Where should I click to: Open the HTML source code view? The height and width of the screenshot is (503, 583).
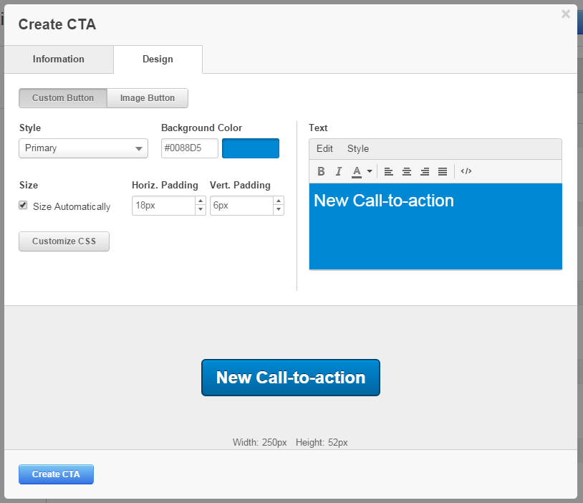click(466, 171)
